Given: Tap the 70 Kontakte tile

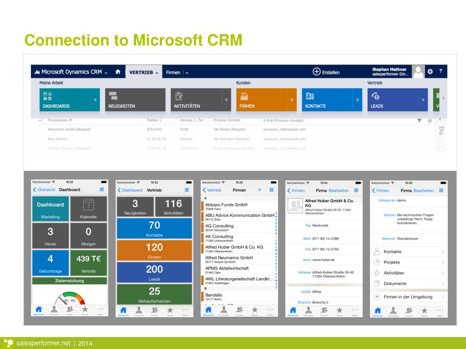Looking at the screenshot, I should (x=155, y=229).
